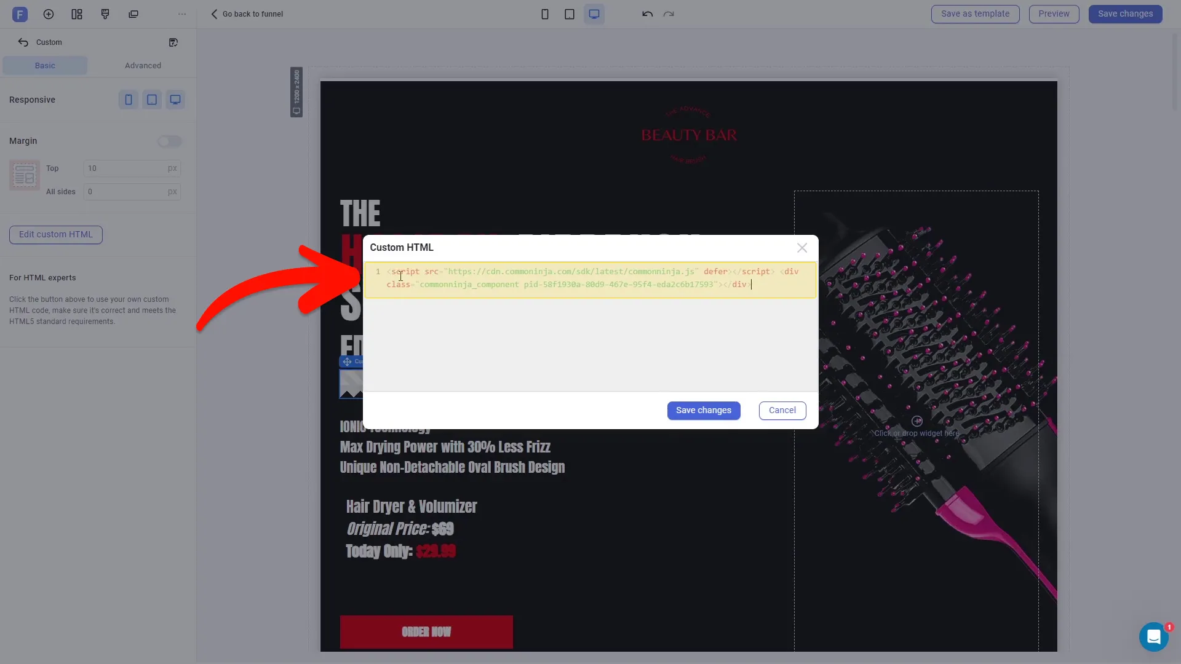
Task: Click the Custom HTML dialog title
Action: pos(402,247)
